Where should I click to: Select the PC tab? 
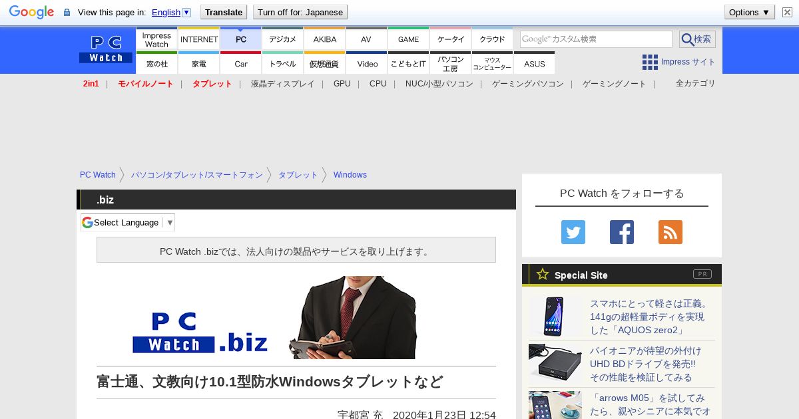tap(241, 39)
